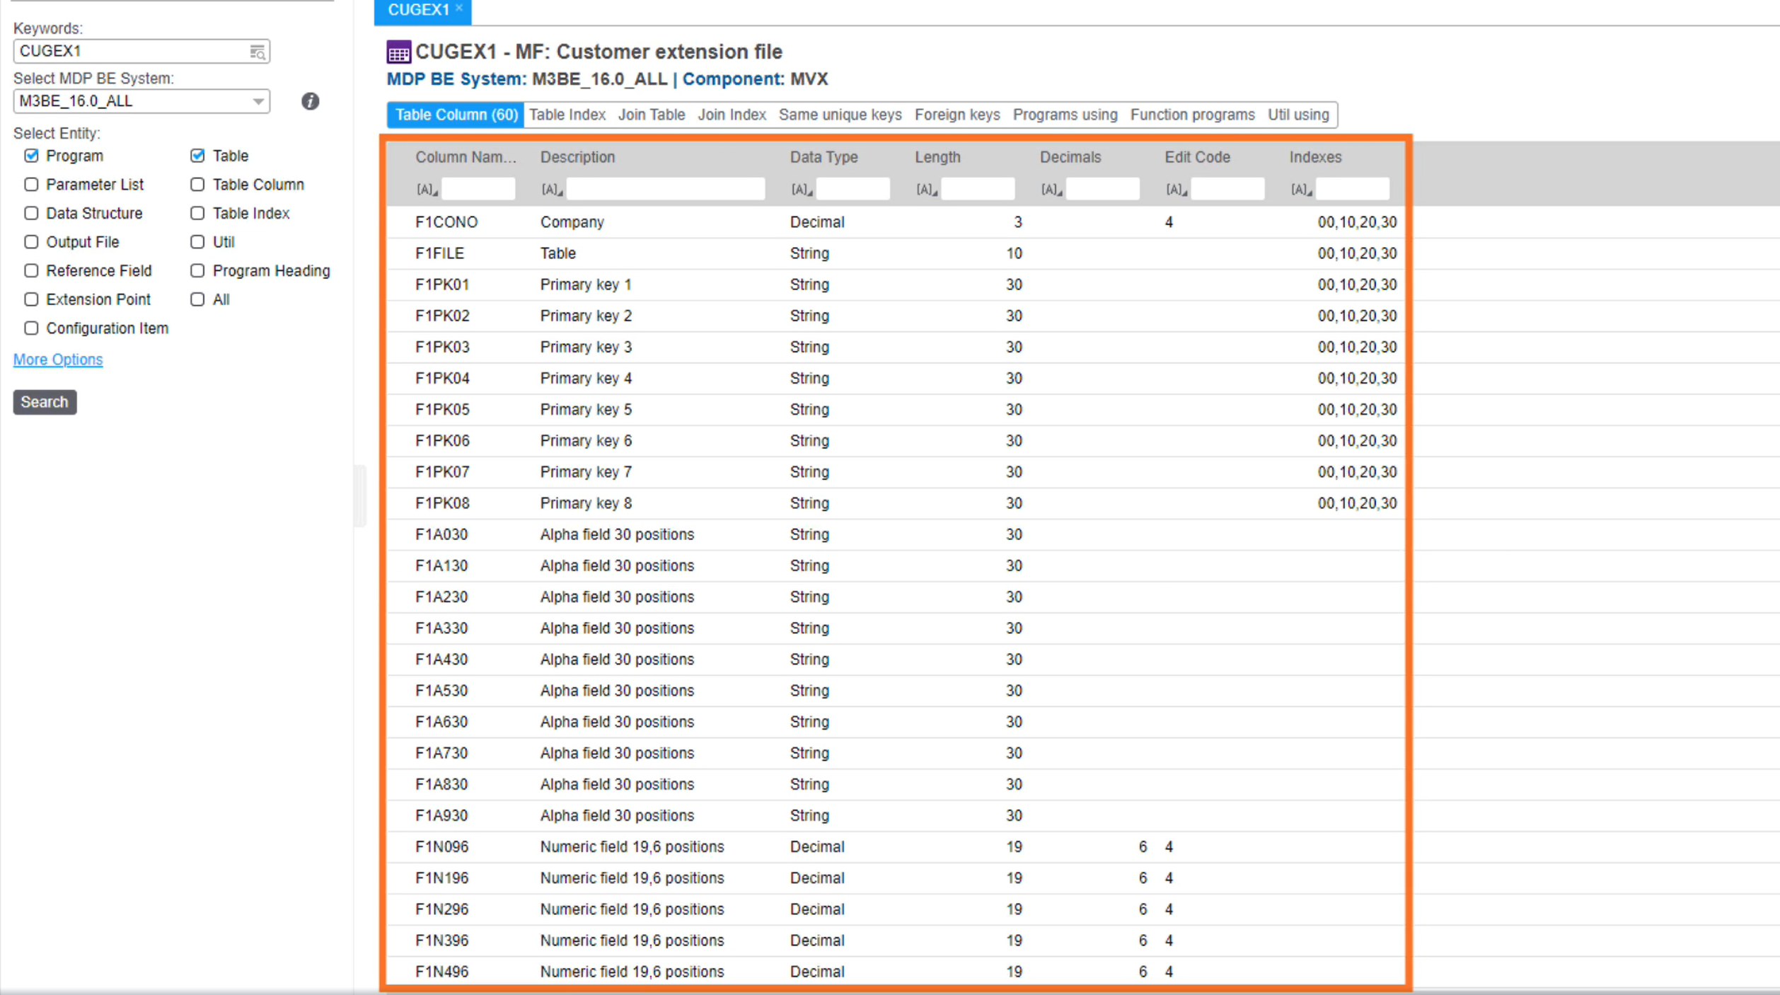
Task: Open Edit Code filter operator icon
Action: pyautogui.click(x=1177, y=190)
